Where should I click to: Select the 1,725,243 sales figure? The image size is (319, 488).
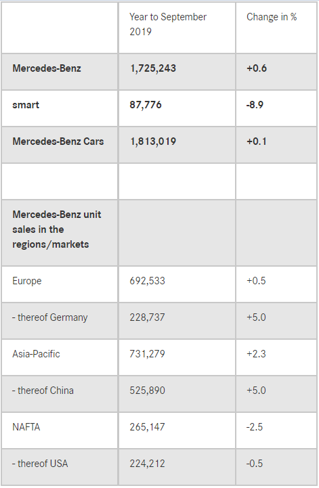click(x=153, y=68)
